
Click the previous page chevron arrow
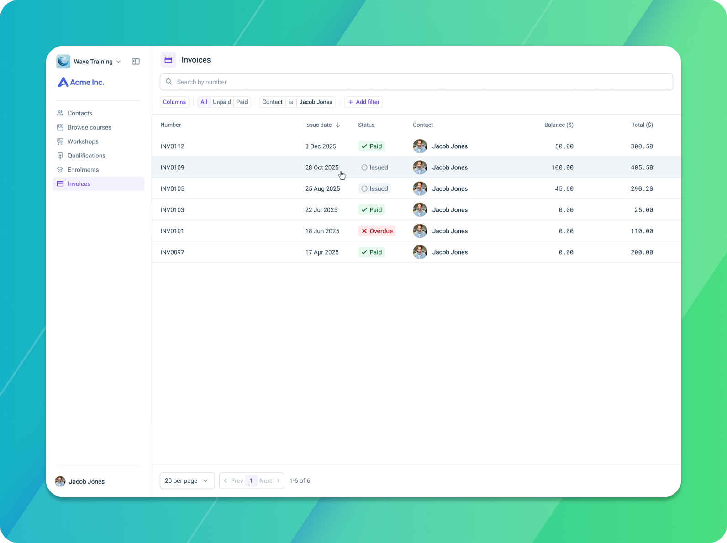225,480
